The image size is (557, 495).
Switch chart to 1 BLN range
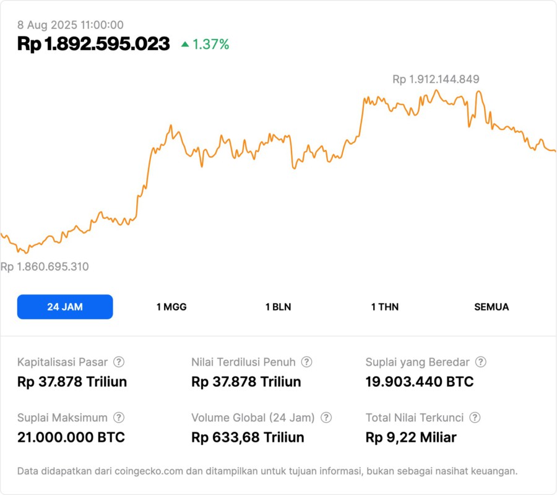pos(278,307)
